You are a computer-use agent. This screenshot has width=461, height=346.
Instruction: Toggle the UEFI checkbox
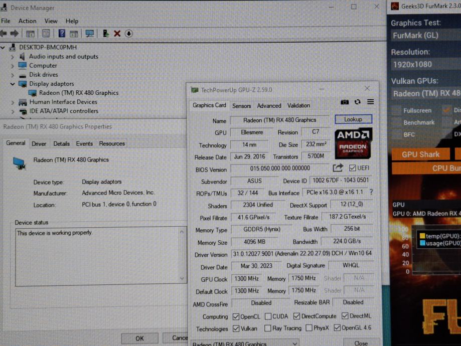coord(352,168)
